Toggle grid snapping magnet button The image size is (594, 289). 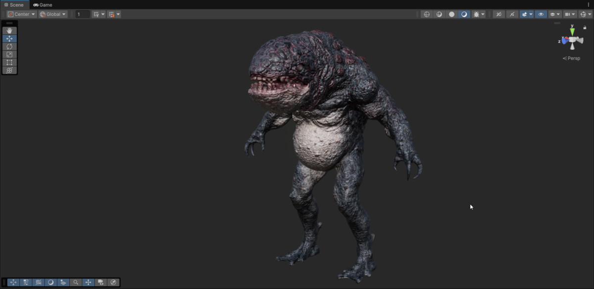click(112, 14)
